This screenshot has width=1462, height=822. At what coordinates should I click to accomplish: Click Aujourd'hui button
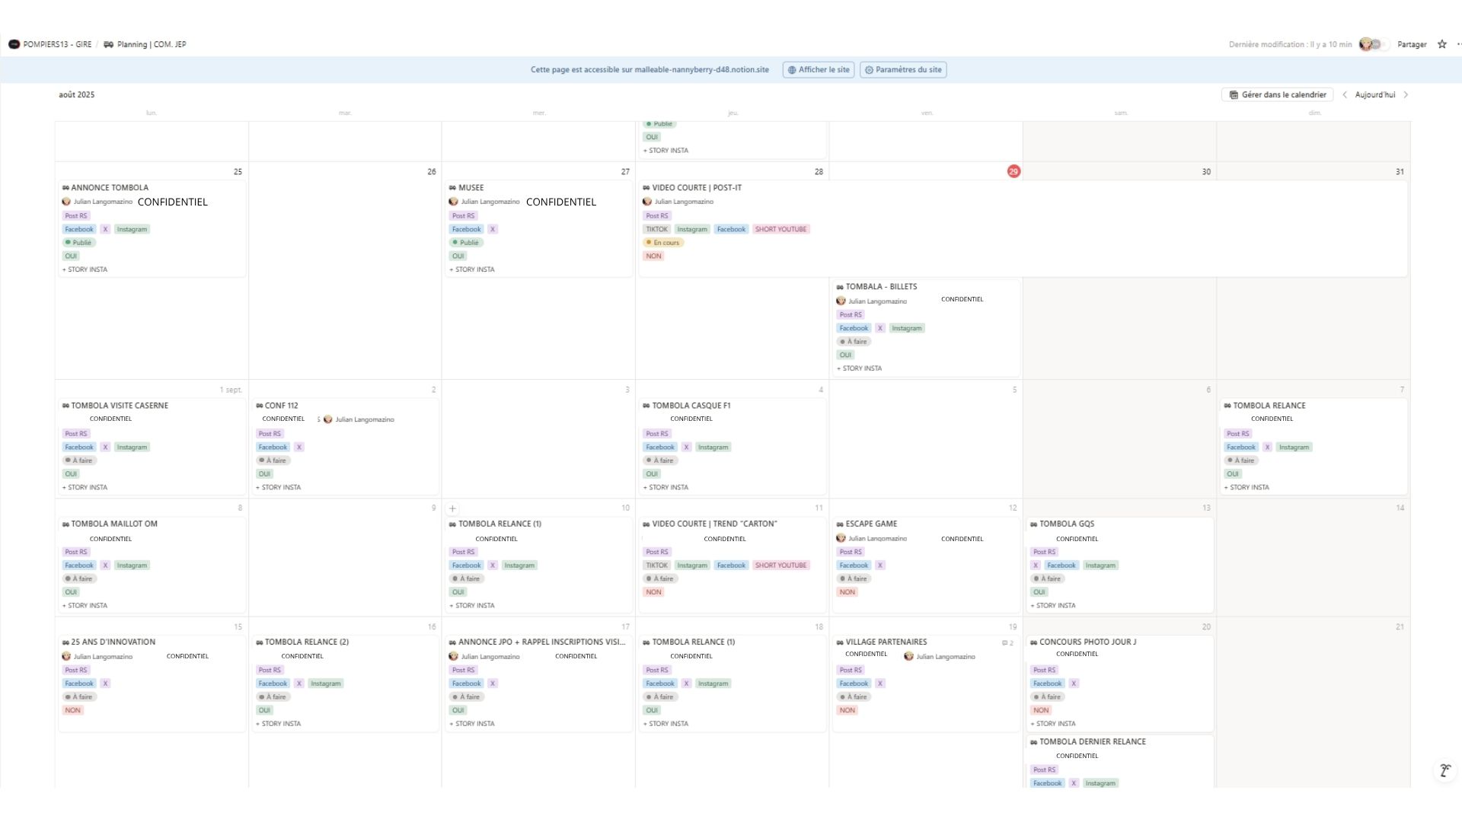[x=1375, y=95]
